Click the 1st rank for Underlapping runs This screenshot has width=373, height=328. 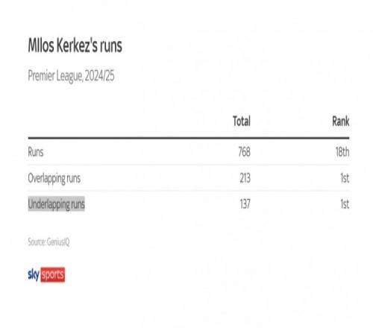tap(345, 204)
